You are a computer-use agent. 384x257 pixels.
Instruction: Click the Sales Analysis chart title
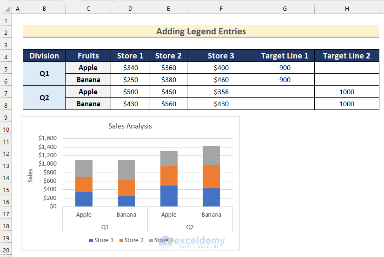130,126
